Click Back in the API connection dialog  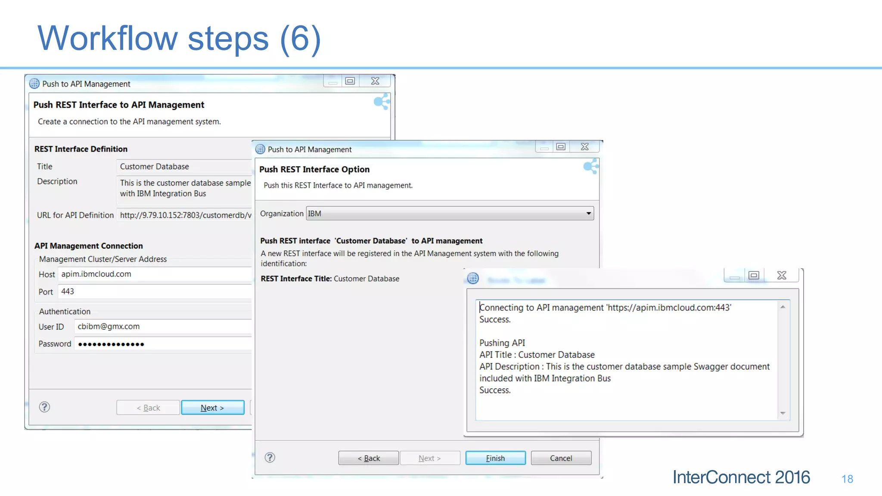[x=148, y=407]
